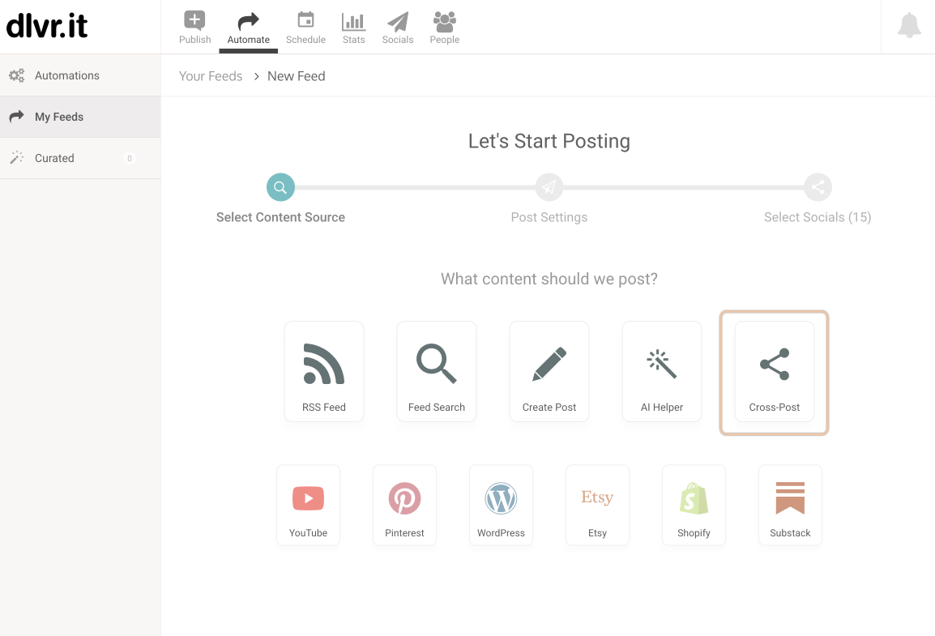Viewport: 935px width, 636px height.
Task: Open the Publish section
Action: (x=195, y=28)
